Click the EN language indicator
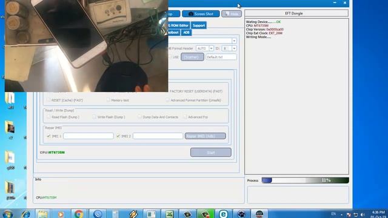Image resolution: width=388 pixels, height=218 pixels. pos(333,214)
